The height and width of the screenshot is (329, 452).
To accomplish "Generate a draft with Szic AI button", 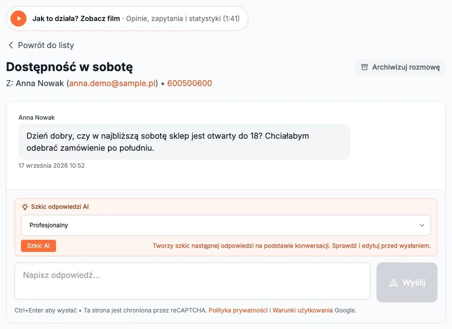I will pyautogui.click(x=38, y=246).
